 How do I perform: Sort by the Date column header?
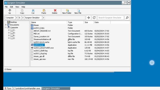[102, 22]
